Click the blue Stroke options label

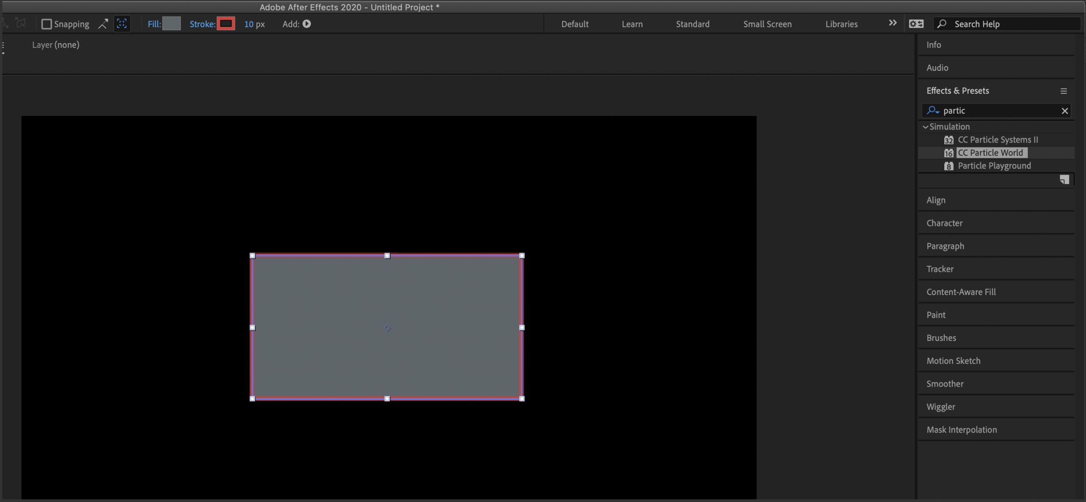tap(202, 24)
